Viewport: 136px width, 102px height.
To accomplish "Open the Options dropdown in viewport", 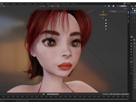I will pos(126,9).
